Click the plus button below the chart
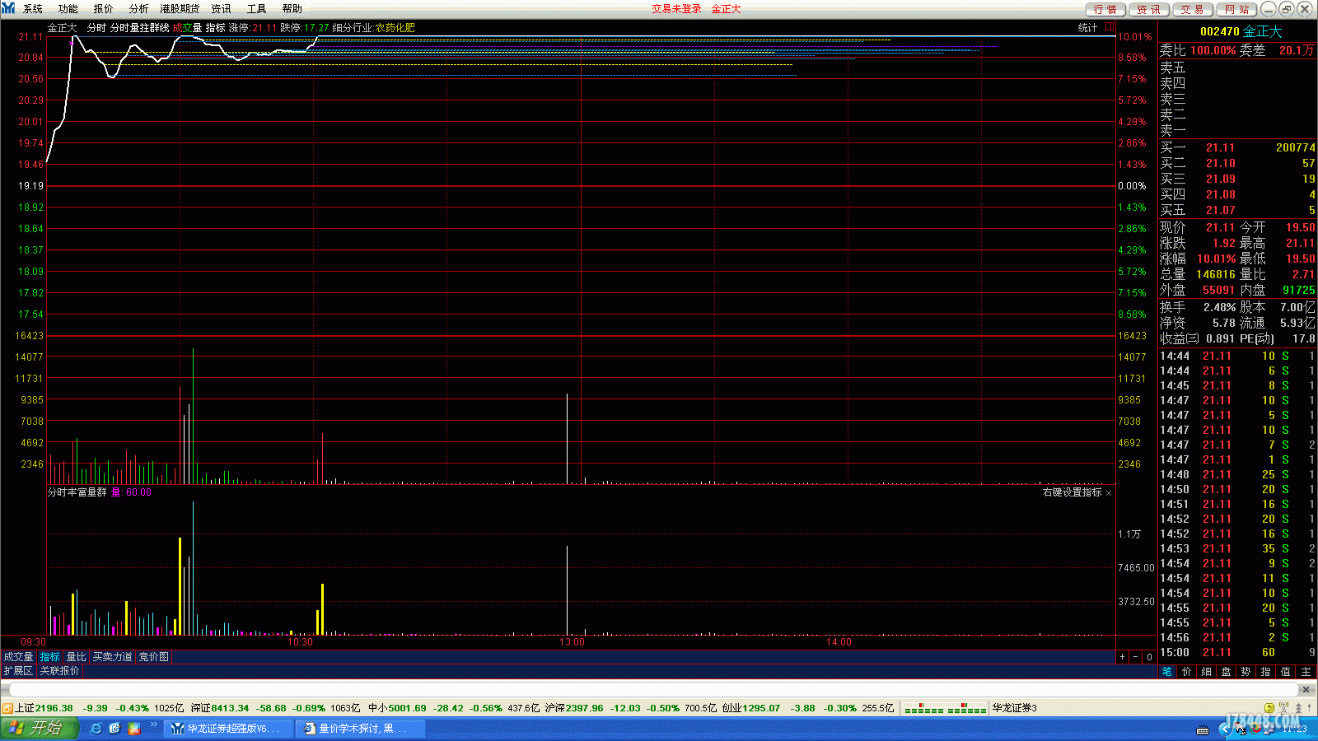1318x741 pixels. pos(1122,657)
